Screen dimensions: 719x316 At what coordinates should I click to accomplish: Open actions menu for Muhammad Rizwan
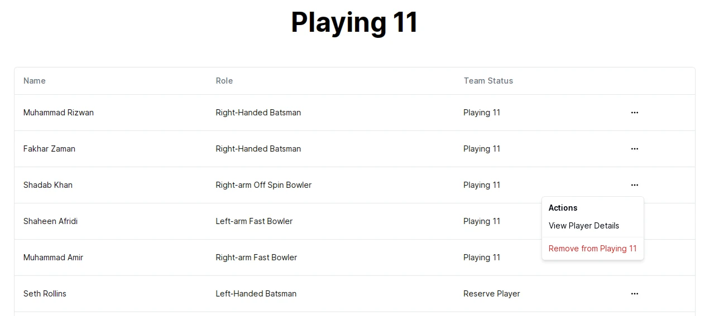(634, 113)
